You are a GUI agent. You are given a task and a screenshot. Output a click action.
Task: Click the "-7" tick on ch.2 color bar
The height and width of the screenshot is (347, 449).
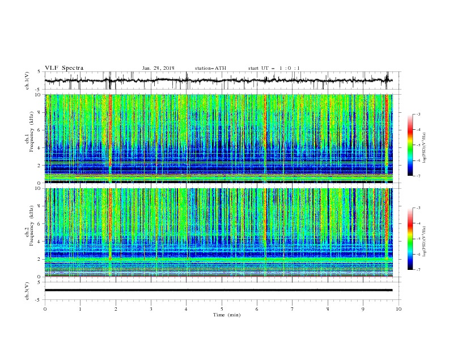coord(418,270)
